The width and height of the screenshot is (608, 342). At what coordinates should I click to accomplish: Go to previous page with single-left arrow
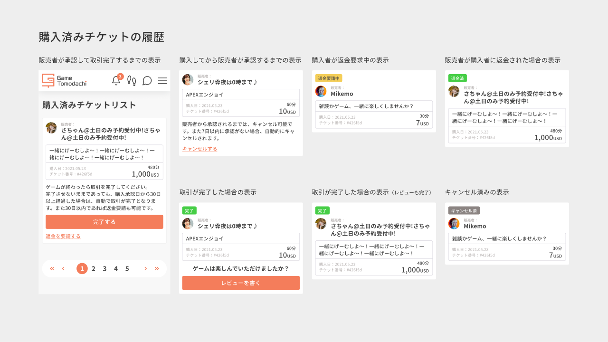click(x=63, y=268)
